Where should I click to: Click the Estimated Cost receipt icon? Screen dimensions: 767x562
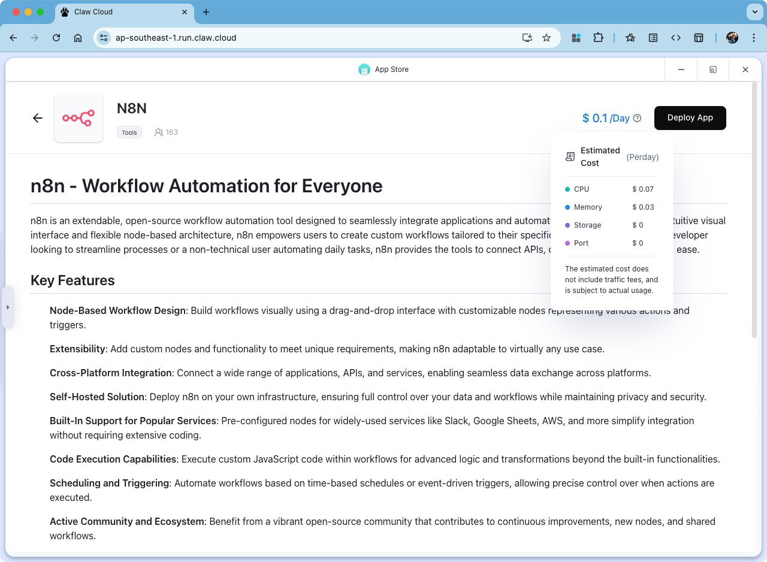click(570, 157)
